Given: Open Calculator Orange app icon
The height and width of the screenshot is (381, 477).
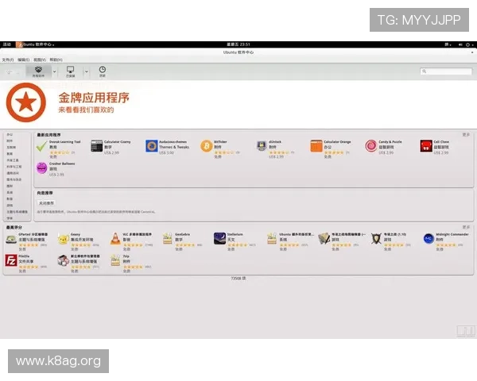Looking at the screenshot, I should point(316,146).
